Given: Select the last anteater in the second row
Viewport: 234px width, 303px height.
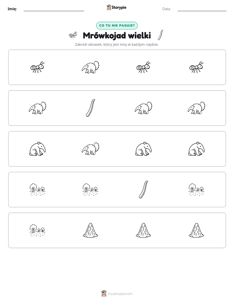Looking at the screenshot, I should 196,108.
